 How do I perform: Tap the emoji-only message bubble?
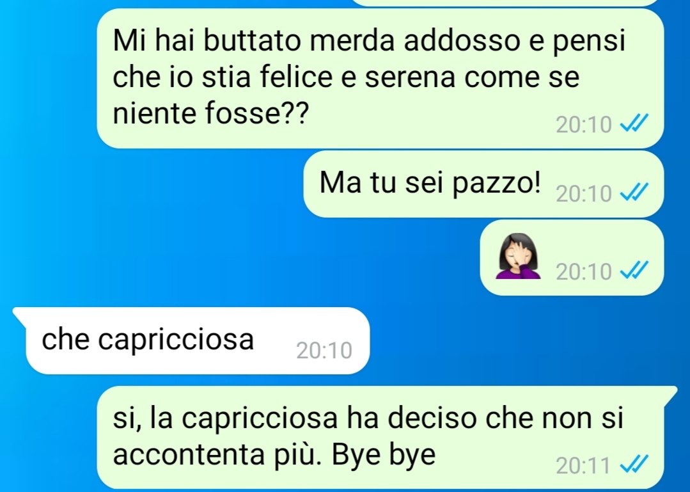pyautogui.click(x=572, y=257)
